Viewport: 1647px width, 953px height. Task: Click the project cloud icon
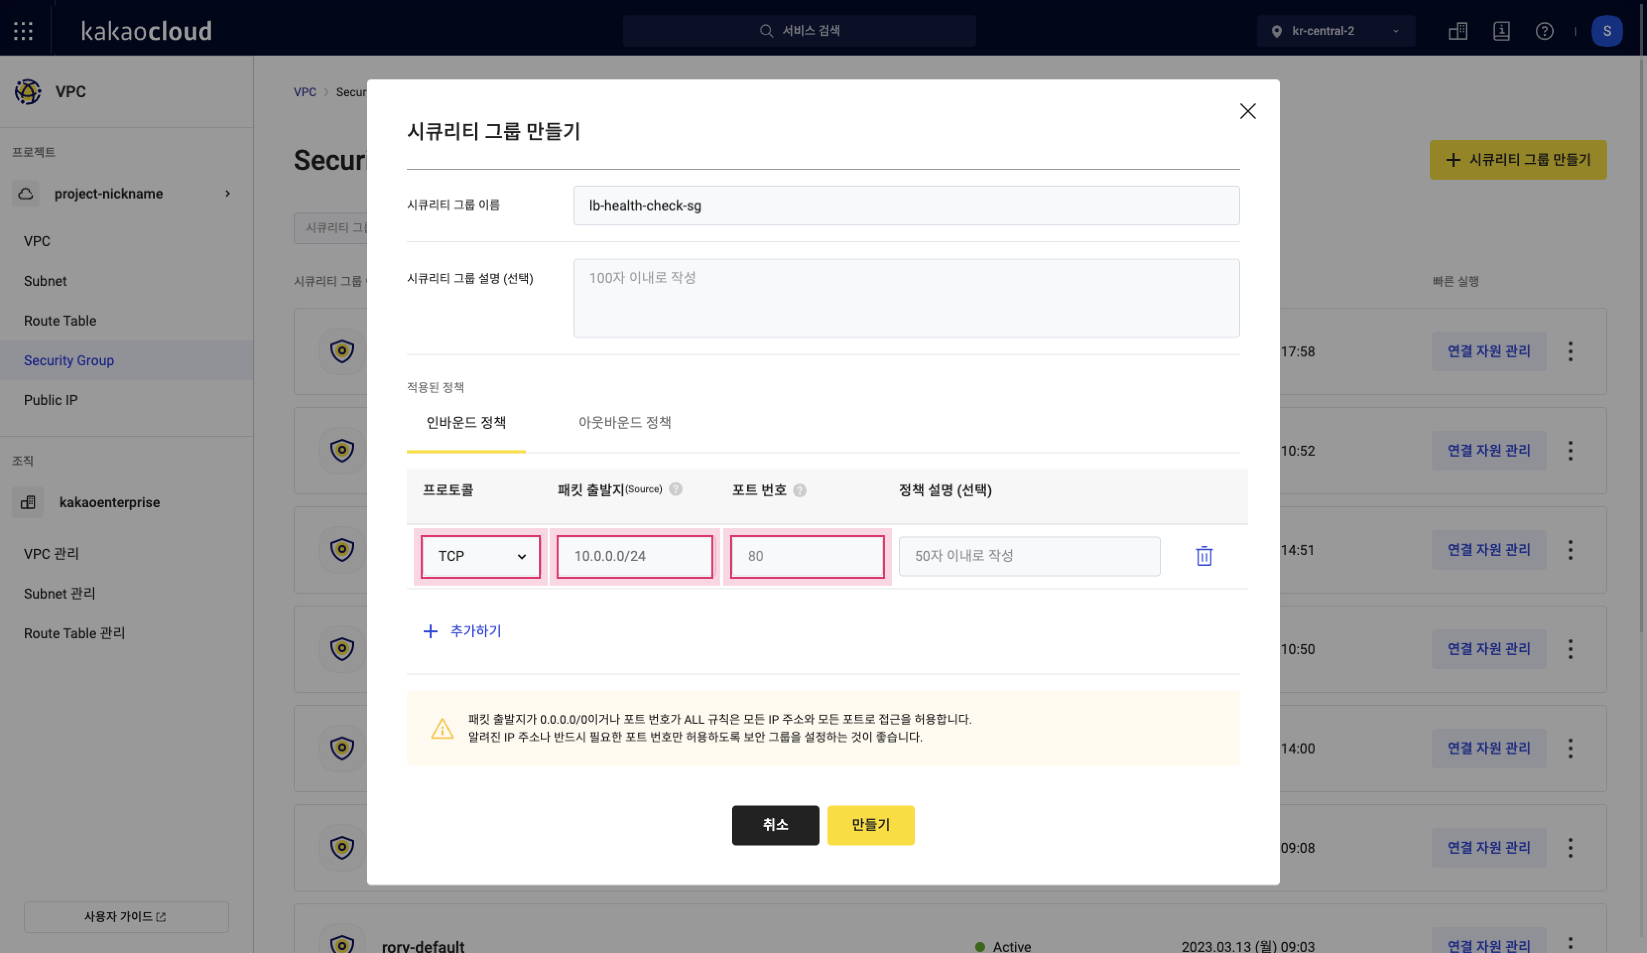[x=25, y=194]
